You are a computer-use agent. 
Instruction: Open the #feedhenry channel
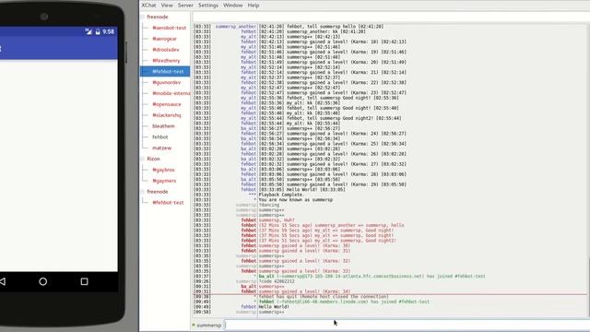(x=166, y=61)
